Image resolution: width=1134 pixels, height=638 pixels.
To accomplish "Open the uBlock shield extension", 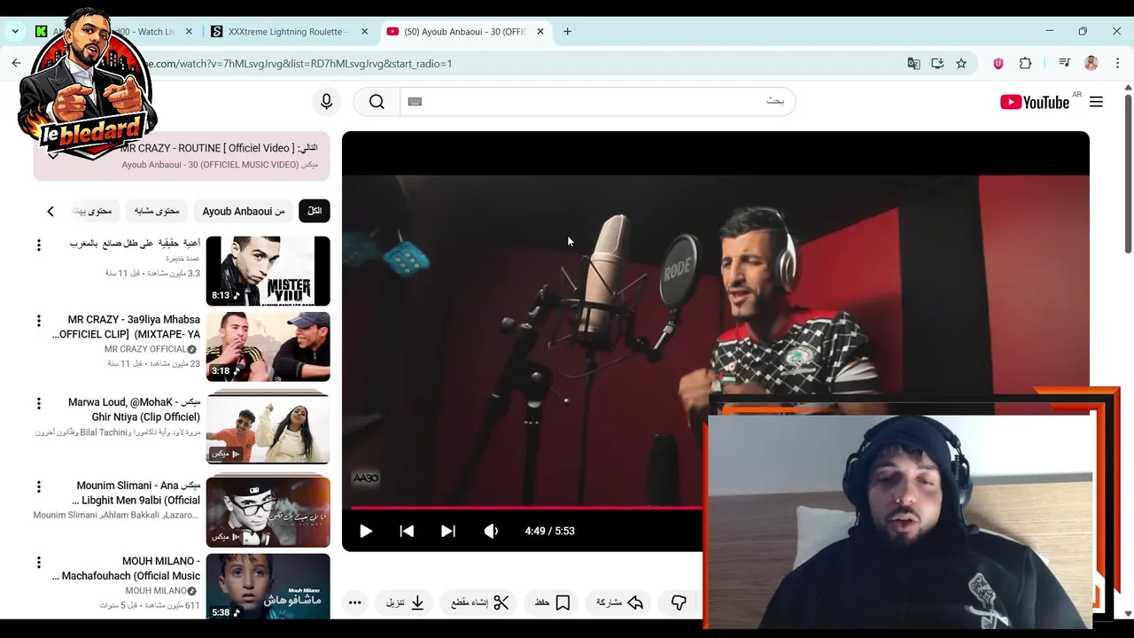I will coord(998,64).
